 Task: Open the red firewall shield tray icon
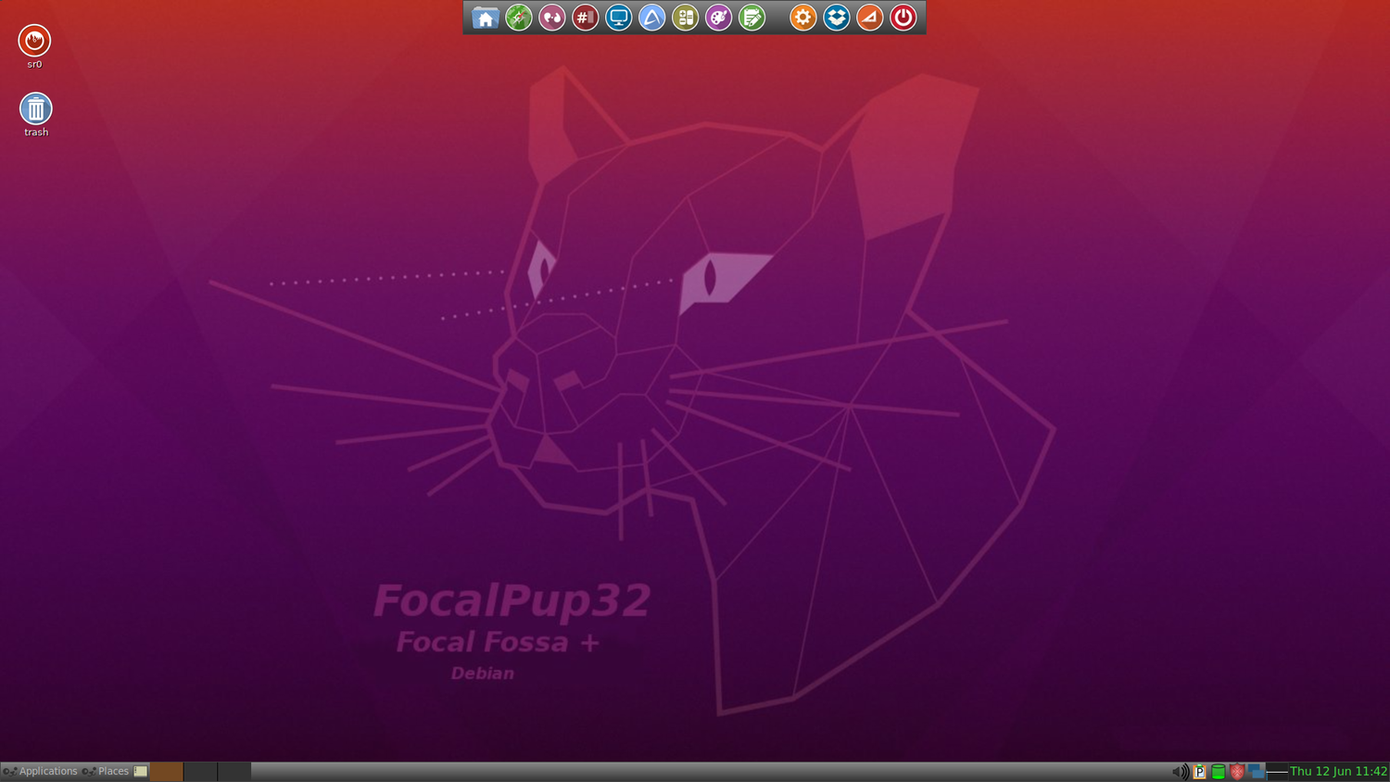(1237, 771)
